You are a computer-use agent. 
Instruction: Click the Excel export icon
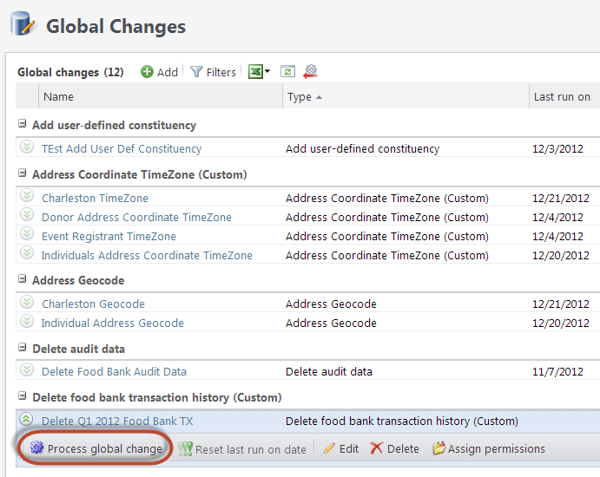pyautogui.click(x=255, y=72)
